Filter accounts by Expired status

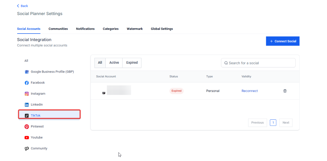(x=132, y=63)
